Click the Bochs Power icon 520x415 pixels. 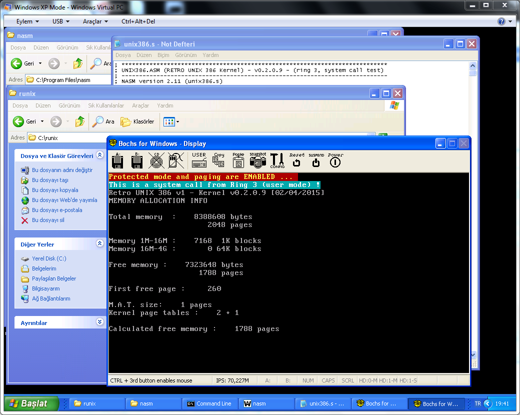point(335,160)
